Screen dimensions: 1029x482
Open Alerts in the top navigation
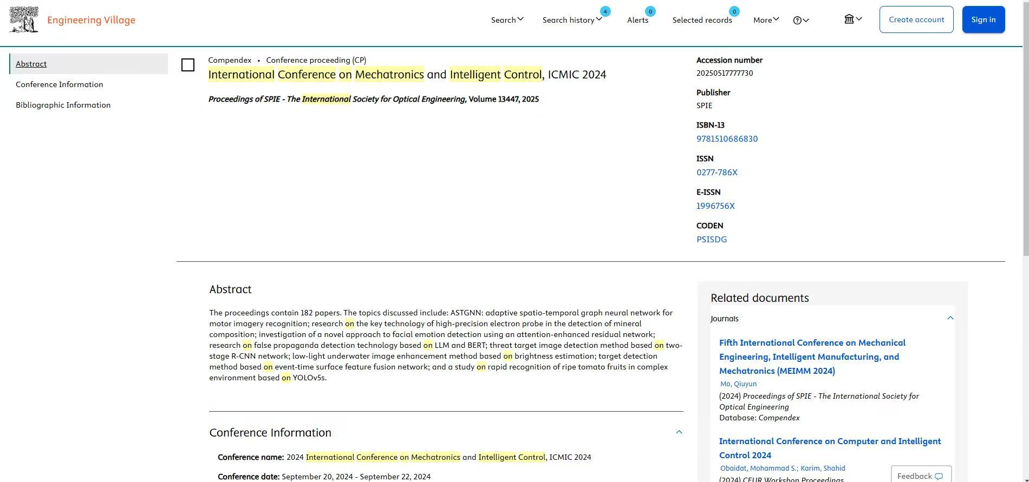pos(638,20)
